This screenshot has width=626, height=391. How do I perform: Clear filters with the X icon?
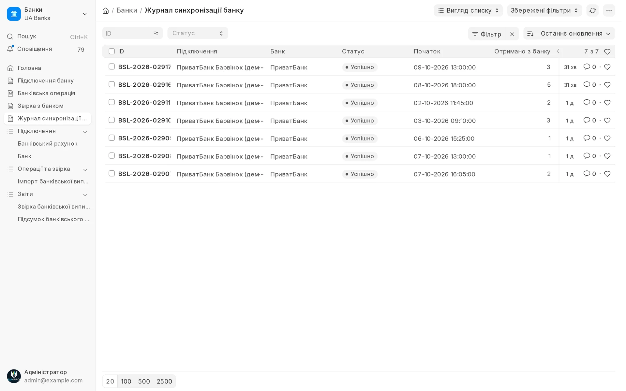tap(512, 34)
